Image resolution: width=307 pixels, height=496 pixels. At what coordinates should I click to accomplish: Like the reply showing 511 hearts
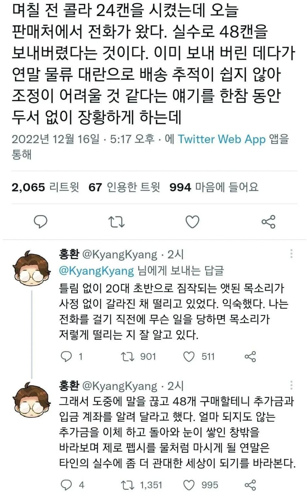pyautogui.click(x=189, y=356)
